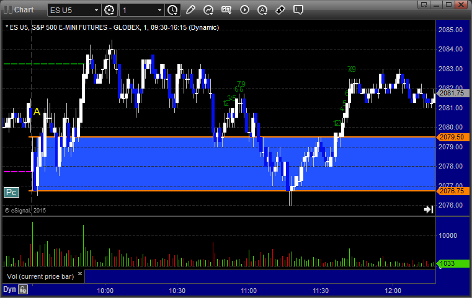Click the 10000 volume scale label

pos(448,235)
